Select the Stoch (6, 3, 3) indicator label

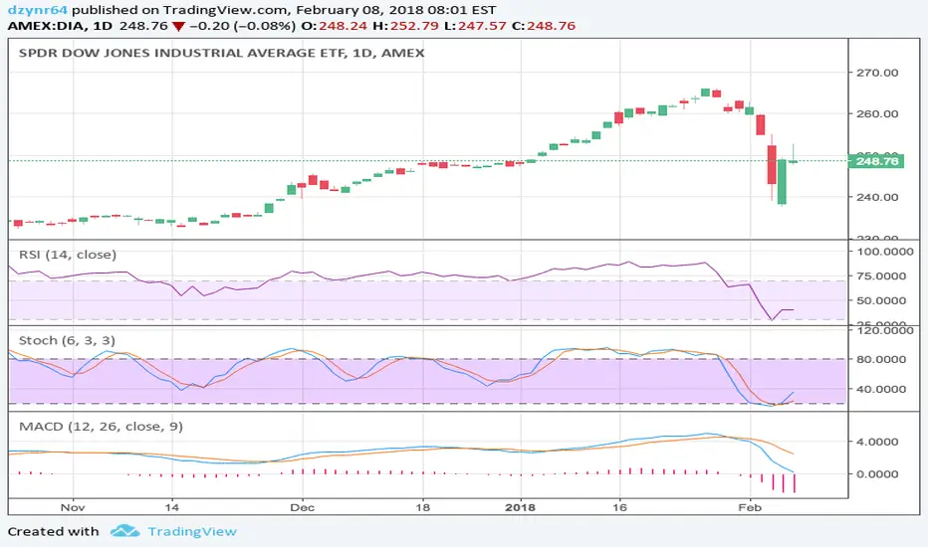pos(67,340)
